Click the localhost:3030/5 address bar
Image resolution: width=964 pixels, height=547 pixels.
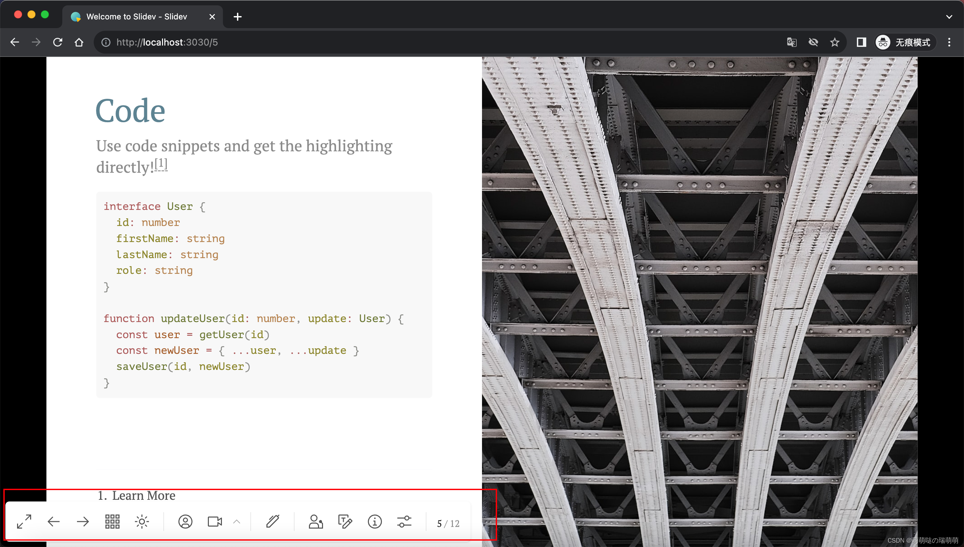click(167, 43)
